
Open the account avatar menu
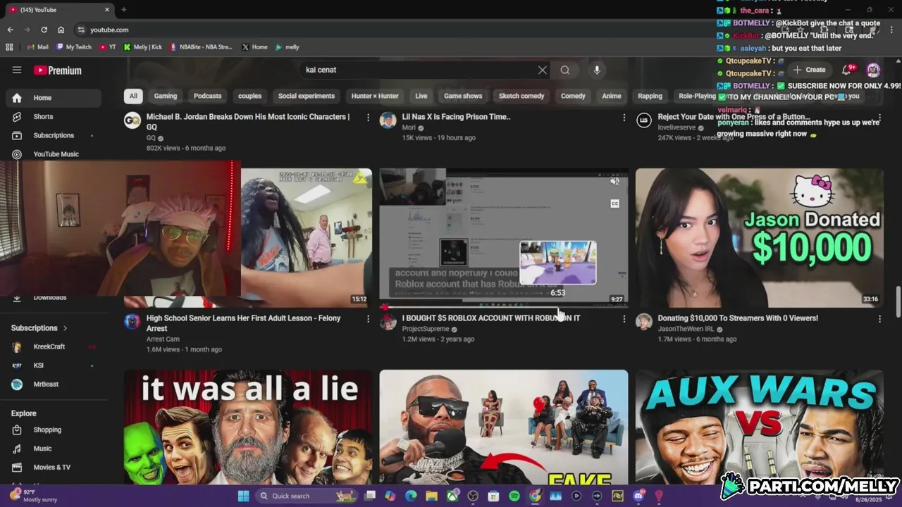tap(873, 70)
